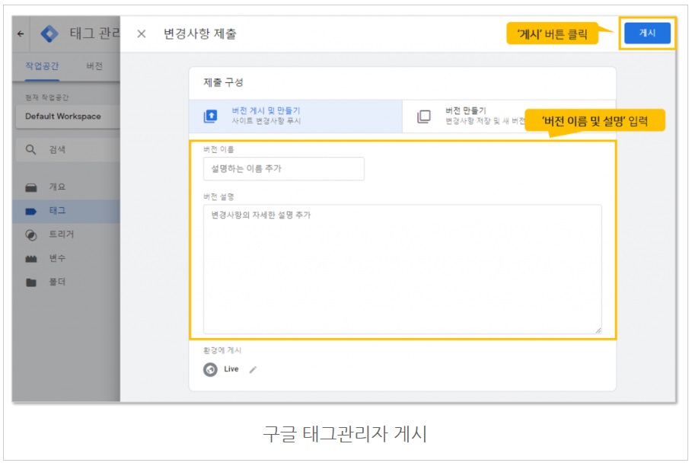Click the back arrow in Tag Manager header
Screen dimensions: 692x466
point(21,34)
